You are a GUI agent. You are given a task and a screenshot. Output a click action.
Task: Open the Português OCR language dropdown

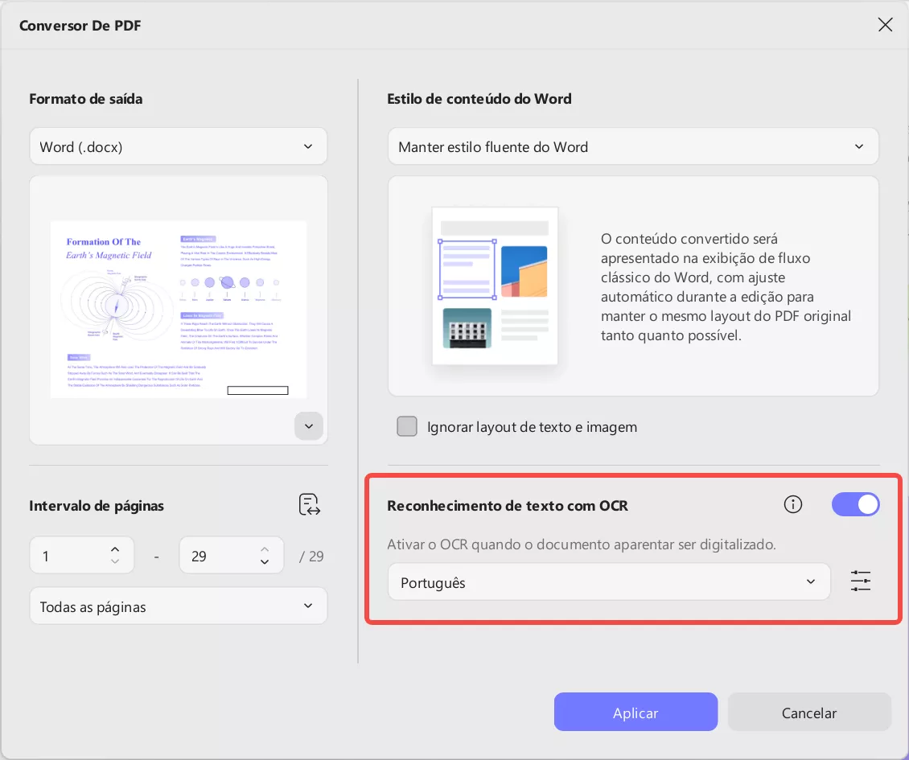[609, 581]
